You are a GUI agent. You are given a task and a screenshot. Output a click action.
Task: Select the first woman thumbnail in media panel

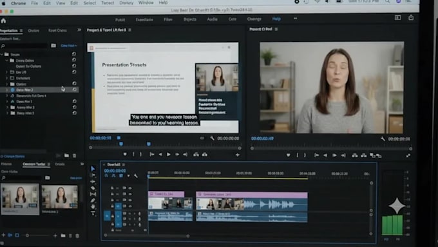click(x=20, y=199)
